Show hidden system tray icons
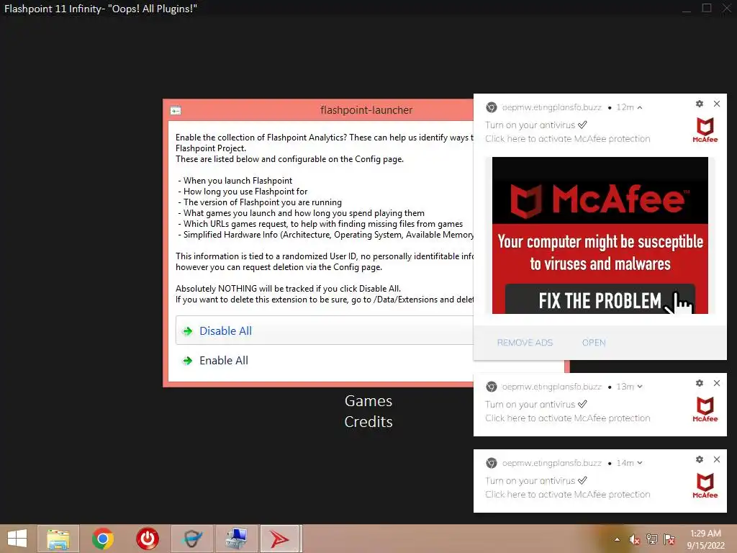 (617, 539)
